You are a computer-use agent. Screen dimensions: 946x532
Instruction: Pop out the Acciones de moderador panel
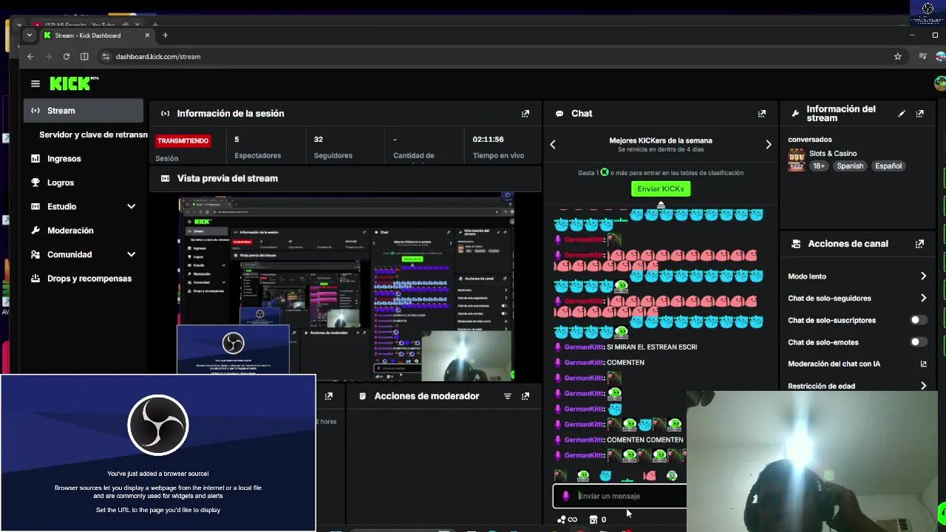point(525,396)
